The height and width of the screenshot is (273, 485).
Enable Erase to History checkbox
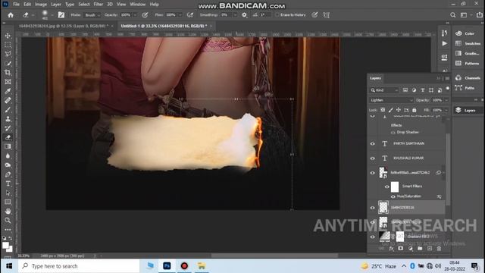[277, 15]
